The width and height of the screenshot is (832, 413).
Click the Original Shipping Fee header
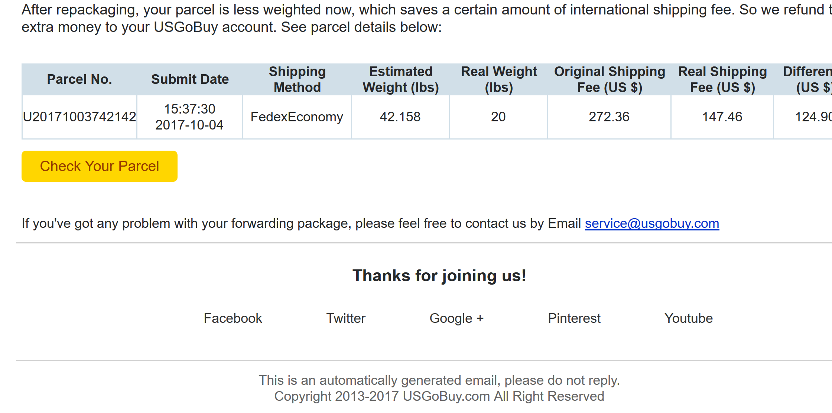(x=610, y=79)
